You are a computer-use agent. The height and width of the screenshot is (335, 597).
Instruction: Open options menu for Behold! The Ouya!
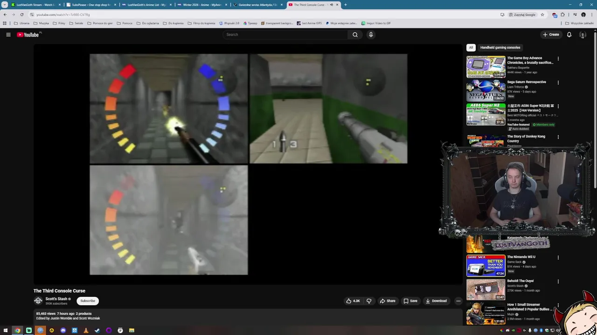coord(558,281)
